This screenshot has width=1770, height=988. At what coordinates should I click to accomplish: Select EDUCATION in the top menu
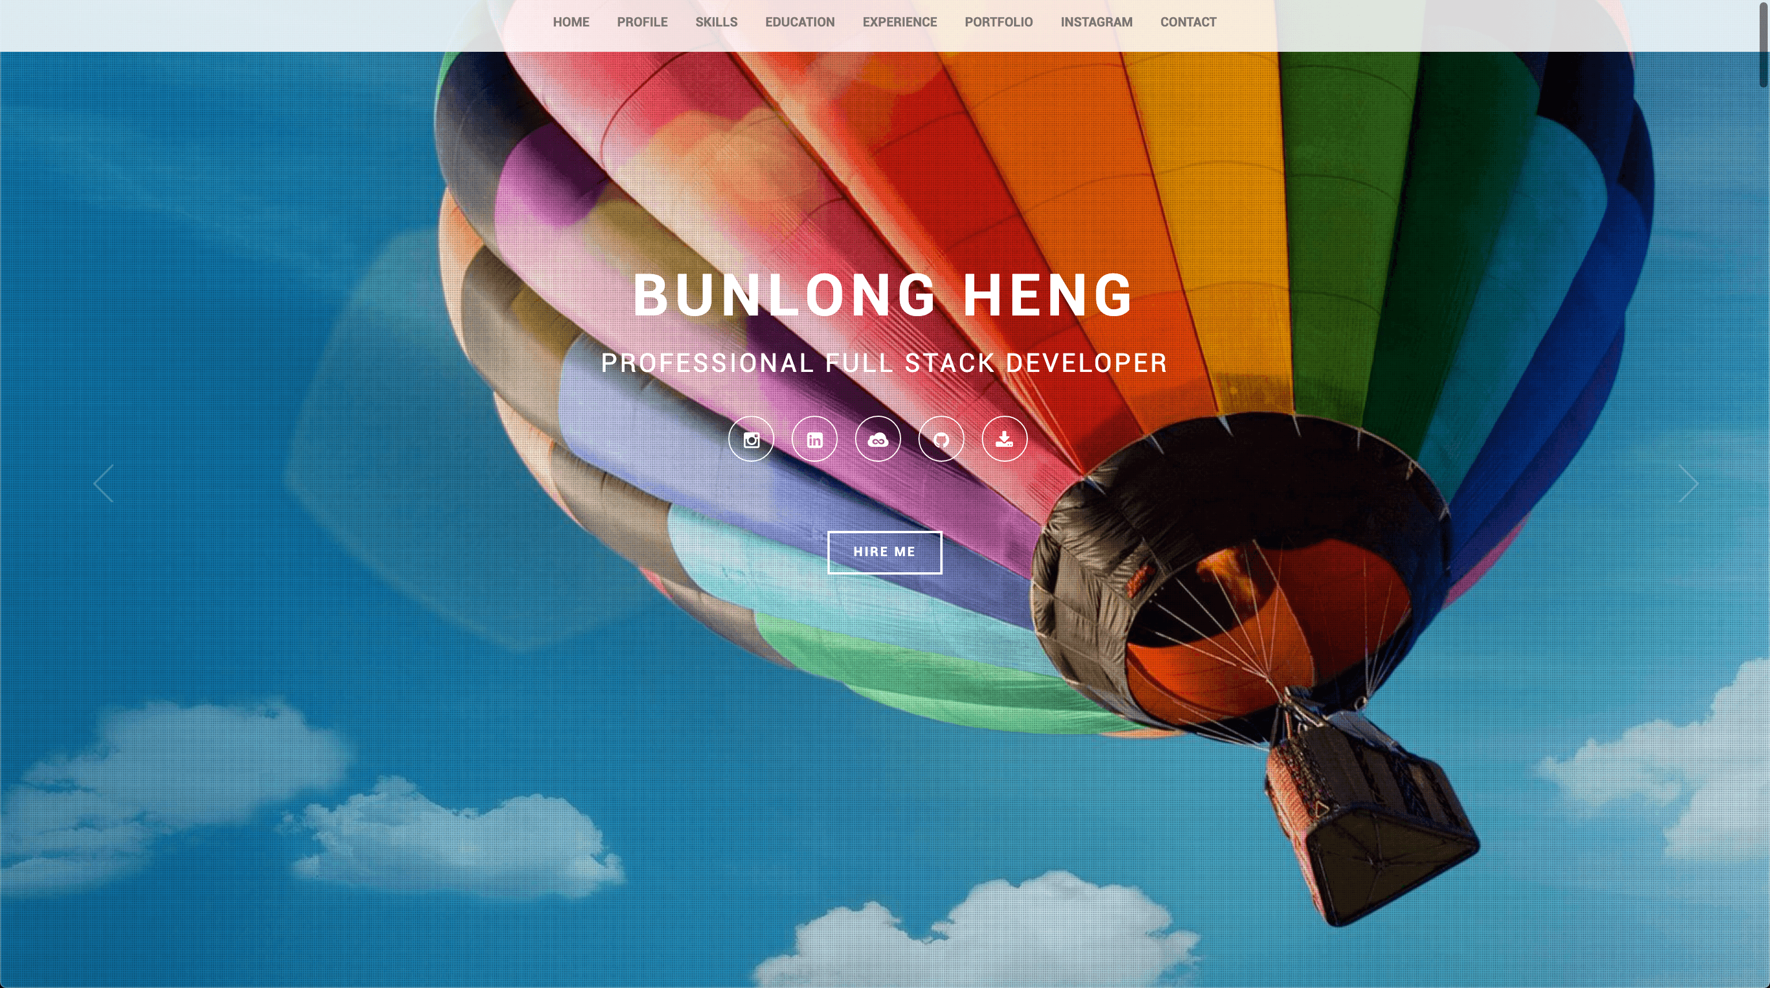800,22
